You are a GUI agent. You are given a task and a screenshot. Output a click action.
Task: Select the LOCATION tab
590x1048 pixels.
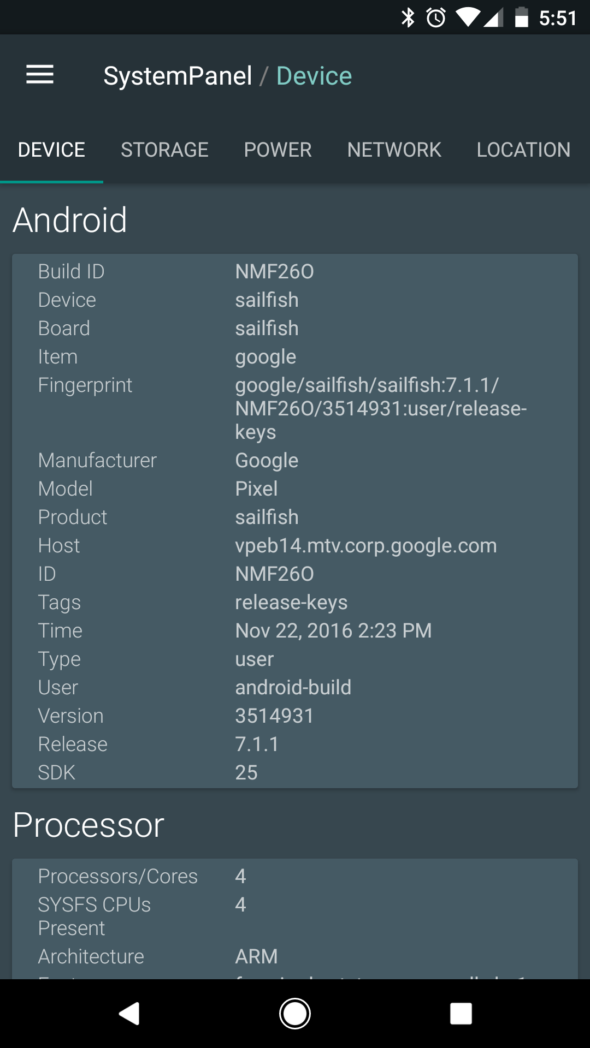click(x=523, y=150)
